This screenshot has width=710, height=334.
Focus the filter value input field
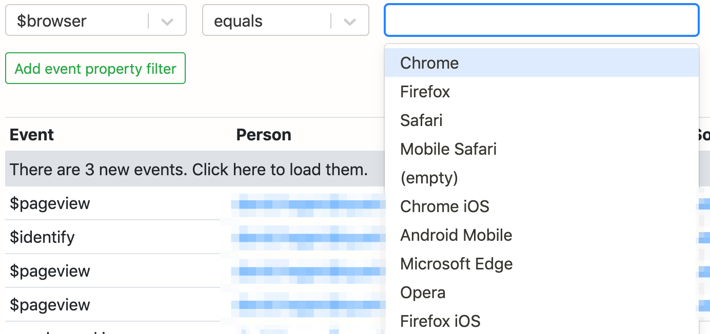pyautogui.click(x=541, y=20)
